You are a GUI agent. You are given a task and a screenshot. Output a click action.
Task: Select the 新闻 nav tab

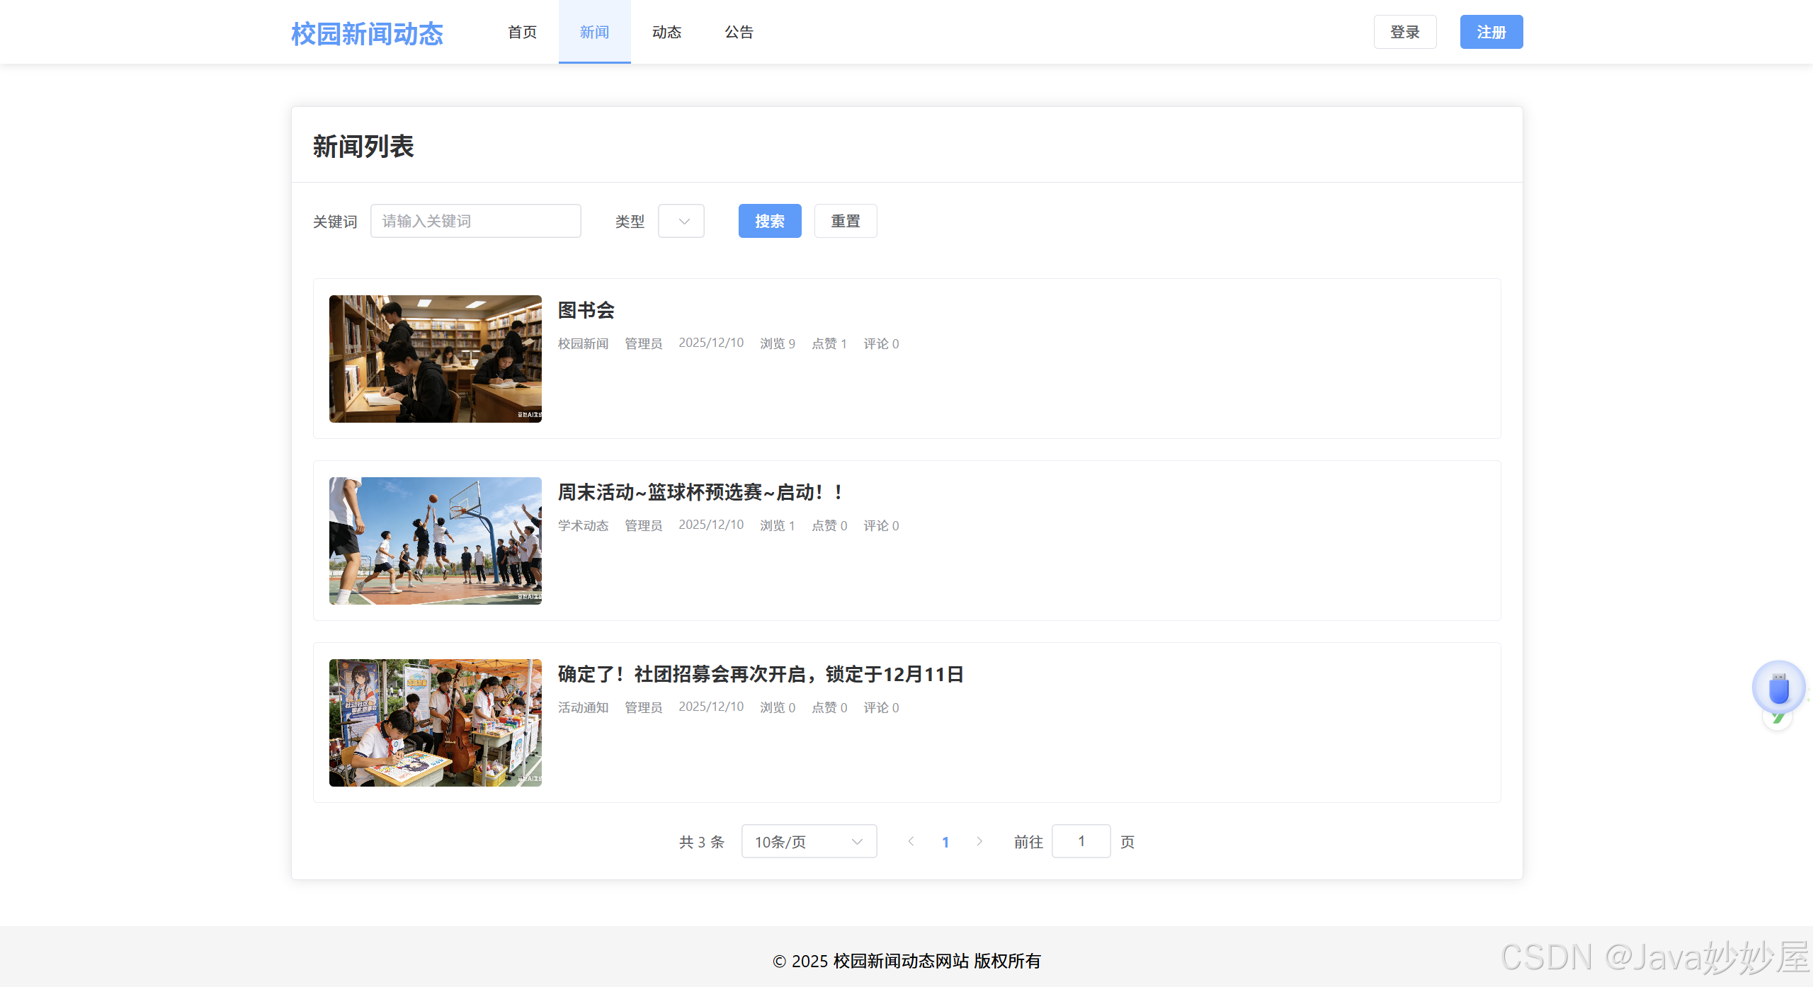[x=594, y=32]
